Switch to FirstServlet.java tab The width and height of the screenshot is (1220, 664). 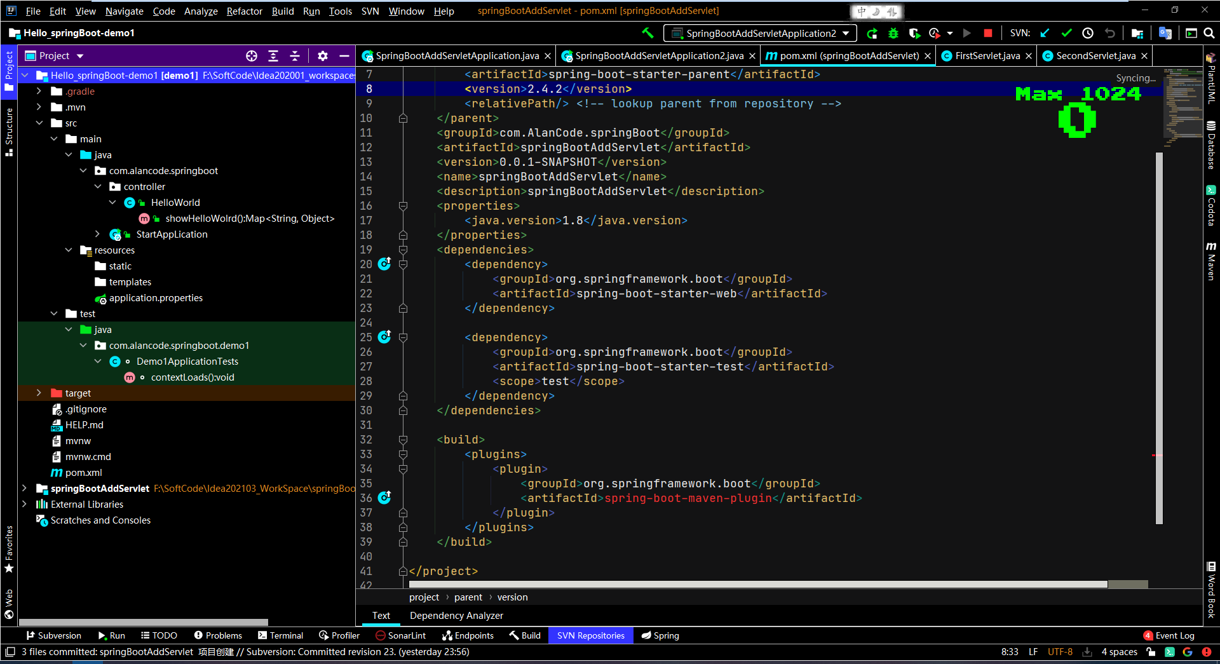987,56
